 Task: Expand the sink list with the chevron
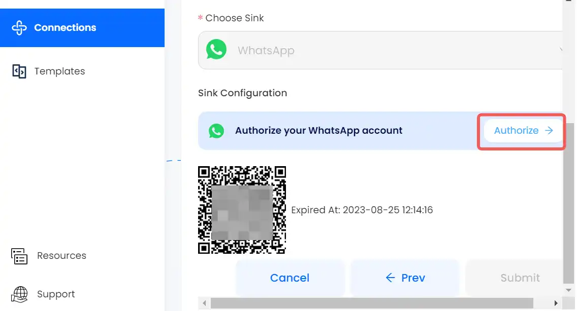click(x=560, y=50)
